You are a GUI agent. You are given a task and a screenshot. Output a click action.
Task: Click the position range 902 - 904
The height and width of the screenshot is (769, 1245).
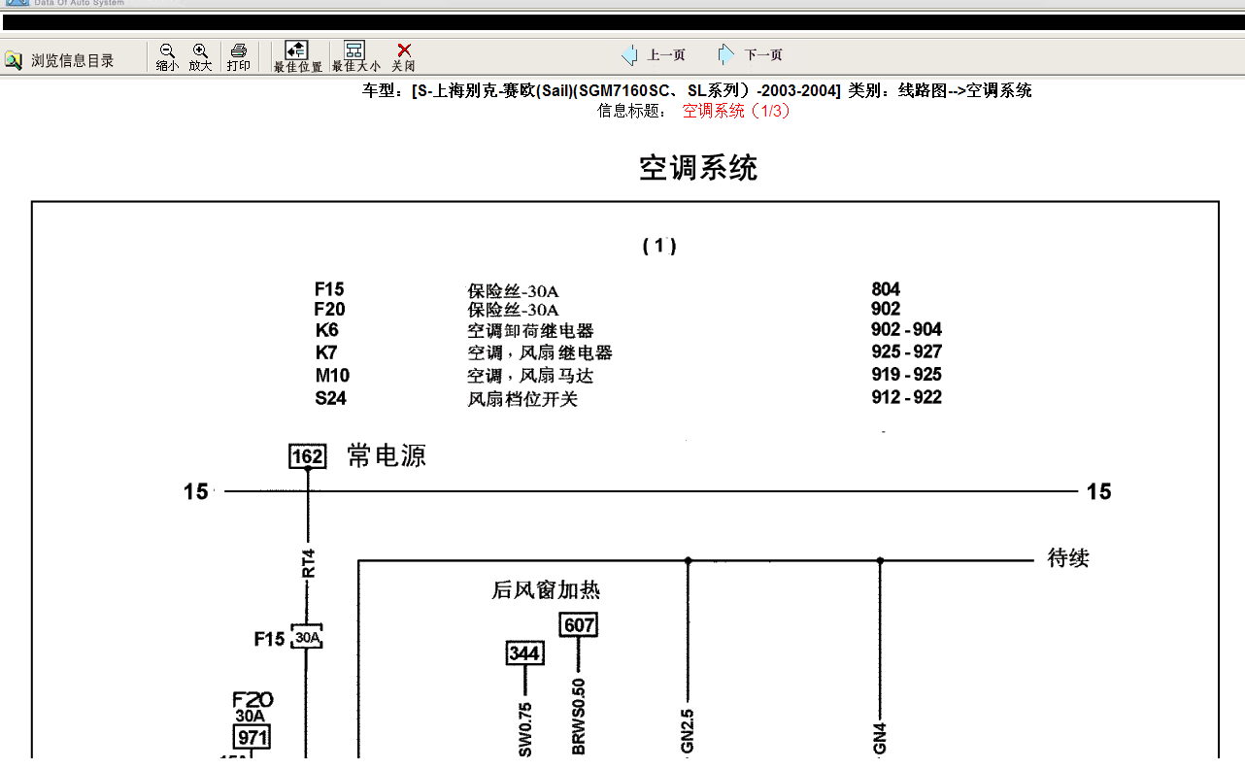tap(907, 330)
